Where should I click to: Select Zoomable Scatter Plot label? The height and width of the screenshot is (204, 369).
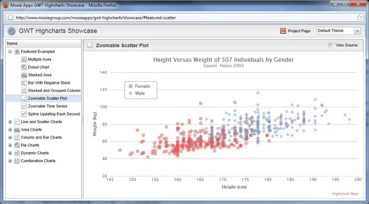(47, 98)
